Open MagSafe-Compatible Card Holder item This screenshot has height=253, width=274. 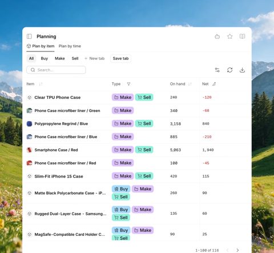(70, 234)
